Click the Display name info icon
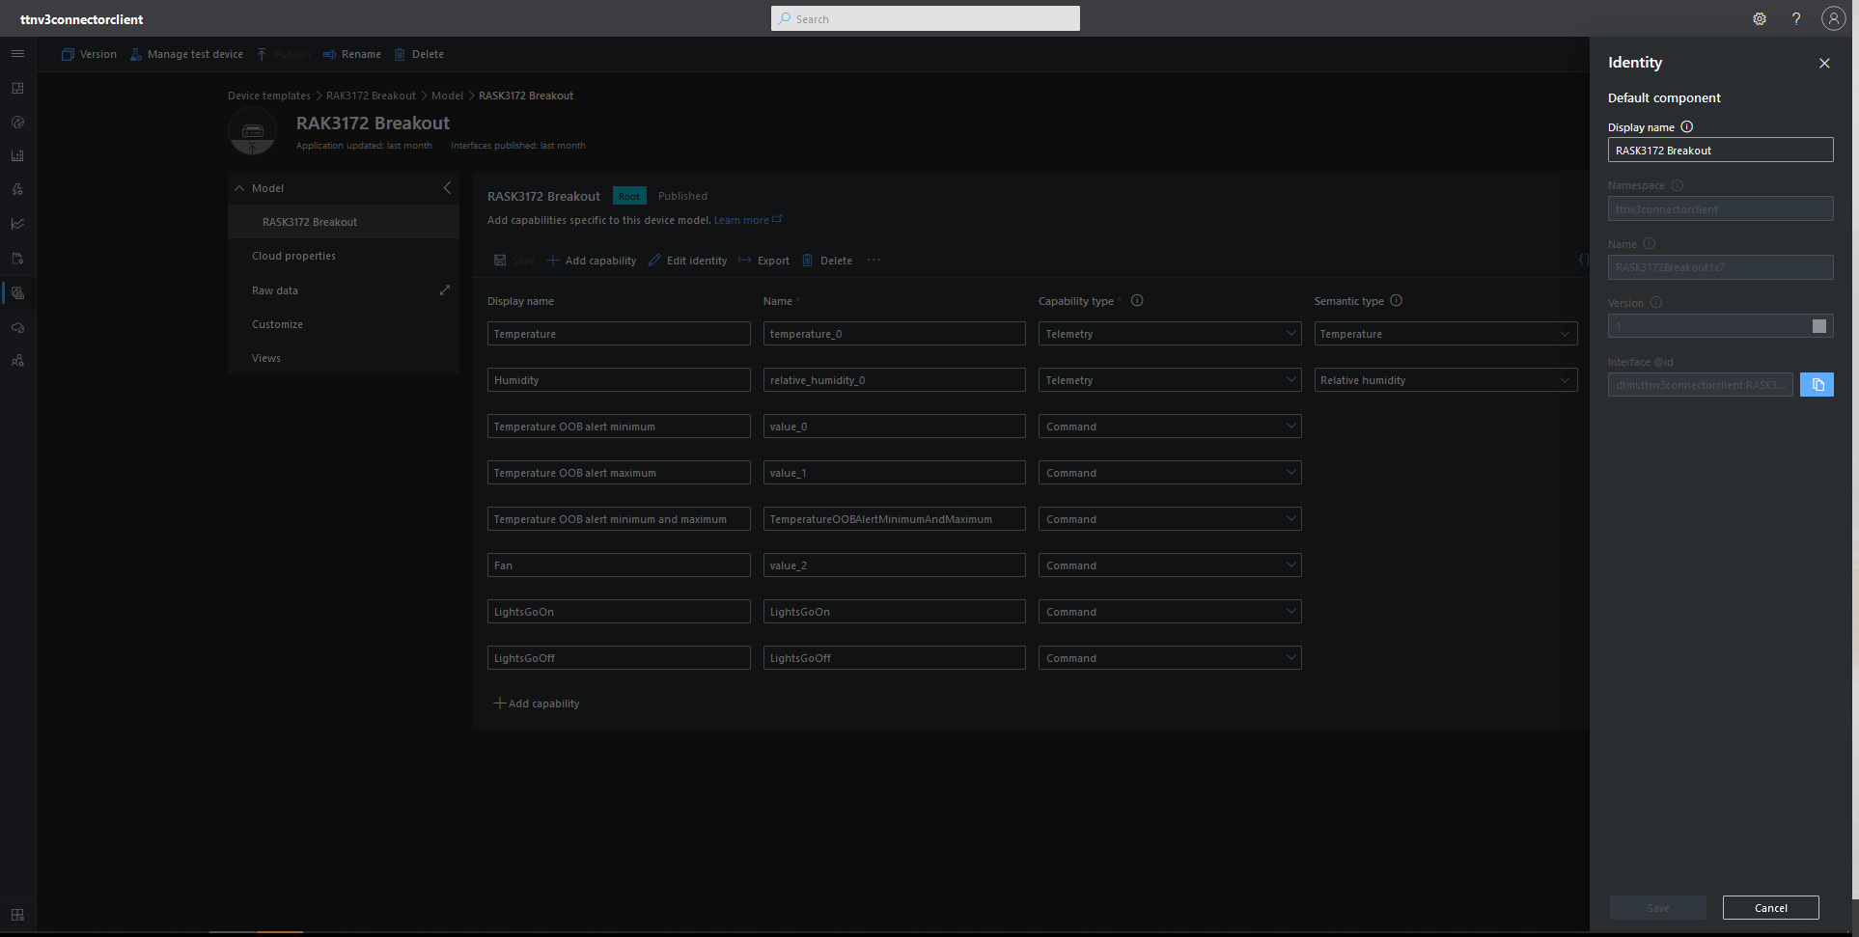Image resolution: width=1859 pixels, height=937 pixels. click(x=1687, y=127)
